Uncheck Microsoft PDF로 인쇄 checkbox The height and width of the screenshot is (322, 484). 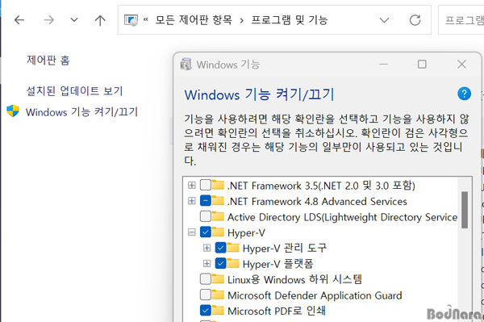pyautogui.click(x=206, y=310)
